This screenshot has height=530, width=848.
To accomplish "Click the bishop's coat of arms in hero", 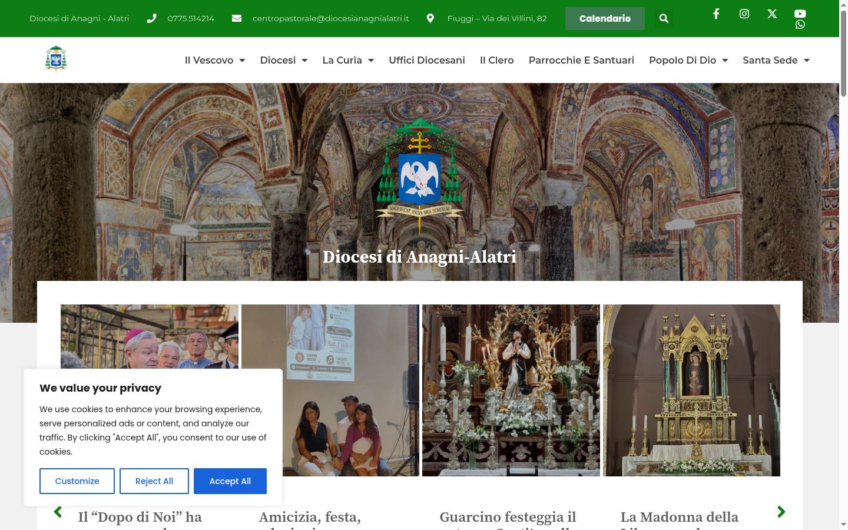I will [419, 175].
